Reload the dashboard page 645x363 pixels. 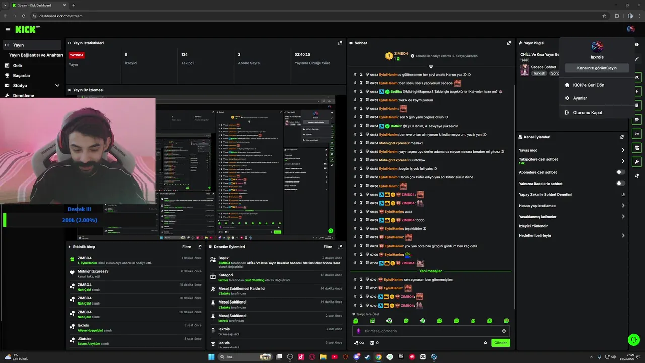(24, 16)
